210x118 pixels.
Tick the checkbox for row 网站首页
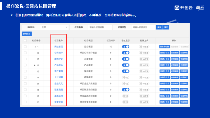(x=25, y=47)
